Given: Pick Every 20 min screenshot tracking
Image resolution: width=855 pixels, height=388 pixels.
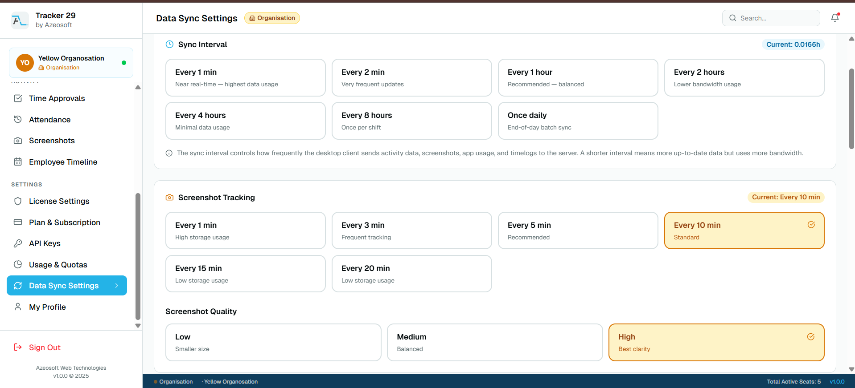Looking at the screenshot, I should (412, 274).
